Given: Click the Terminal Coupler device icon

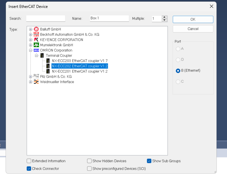Looking at the screenshot, I should pyautogui.click(x=42, y=56).
